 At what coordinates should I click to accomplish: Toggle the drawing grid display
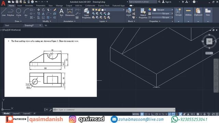pyautogui.click(x=142, y=114)
